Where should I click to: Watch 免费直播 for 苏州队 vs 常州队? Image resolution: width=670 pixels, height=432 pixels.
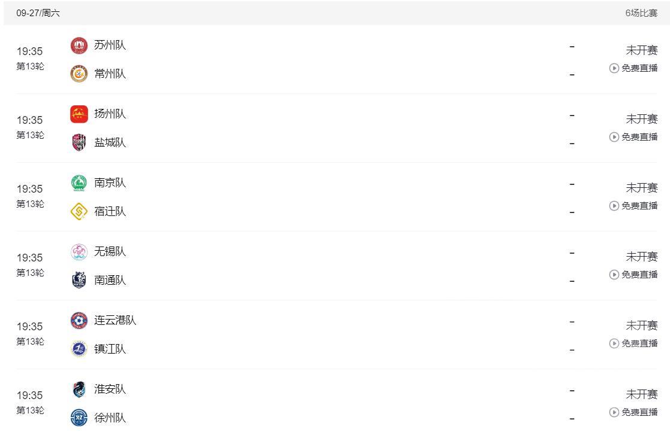point(634,68)
